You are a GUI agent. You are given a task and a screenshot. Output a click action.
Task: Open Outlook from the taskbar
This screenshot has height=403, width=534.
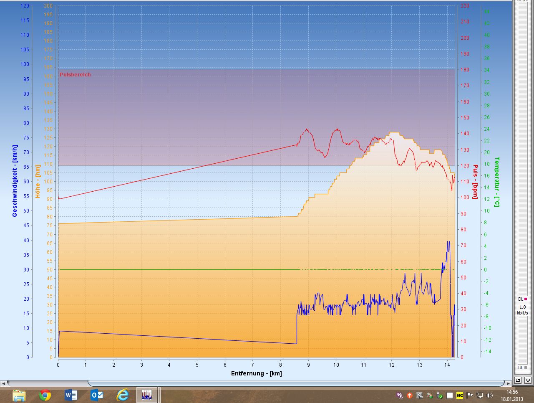point(97,395)
